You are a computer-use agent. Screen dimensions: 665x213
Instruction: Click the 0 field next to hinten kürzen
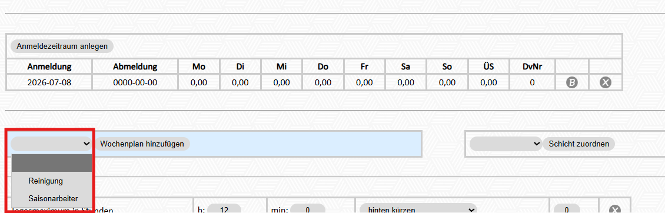(x=566, y=209)
